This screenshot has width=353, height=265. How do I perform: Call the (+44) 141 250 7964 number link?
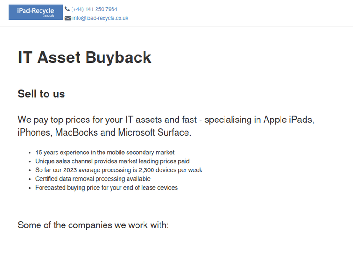click(x=94, y=9)
